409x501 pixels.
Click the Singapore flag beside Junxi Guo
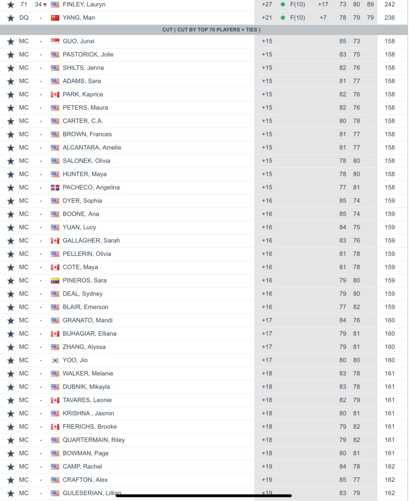click(55, 42)
